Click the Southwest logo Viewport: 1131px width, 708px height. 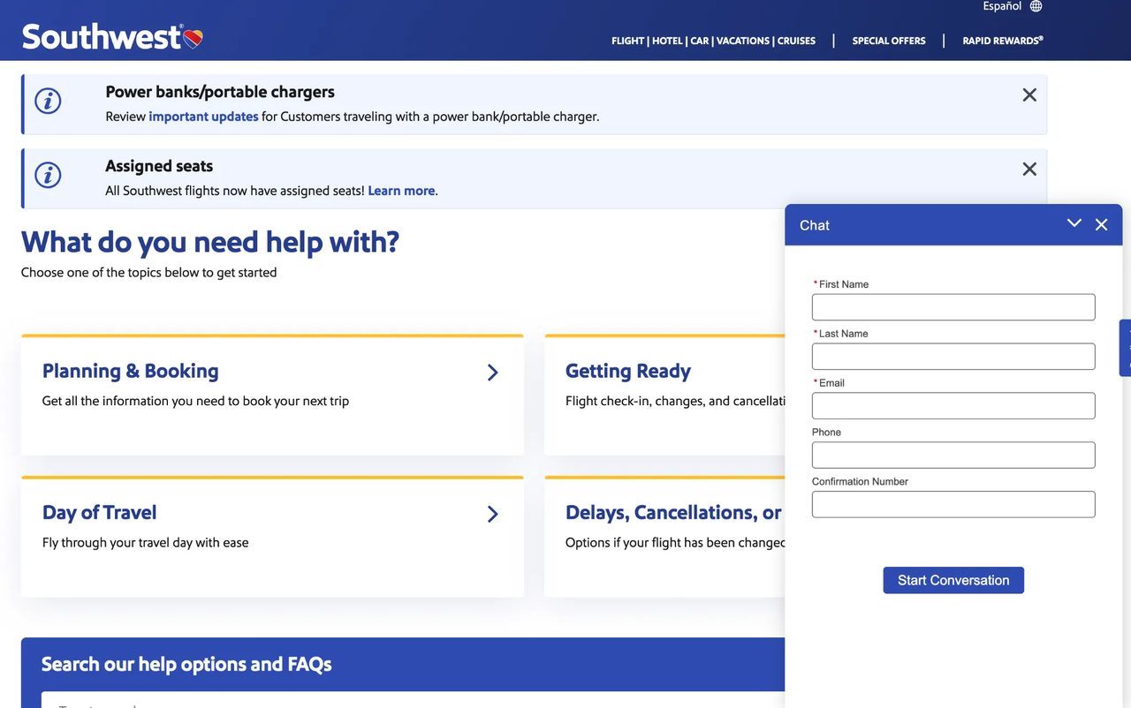click(x=112, y=37)
